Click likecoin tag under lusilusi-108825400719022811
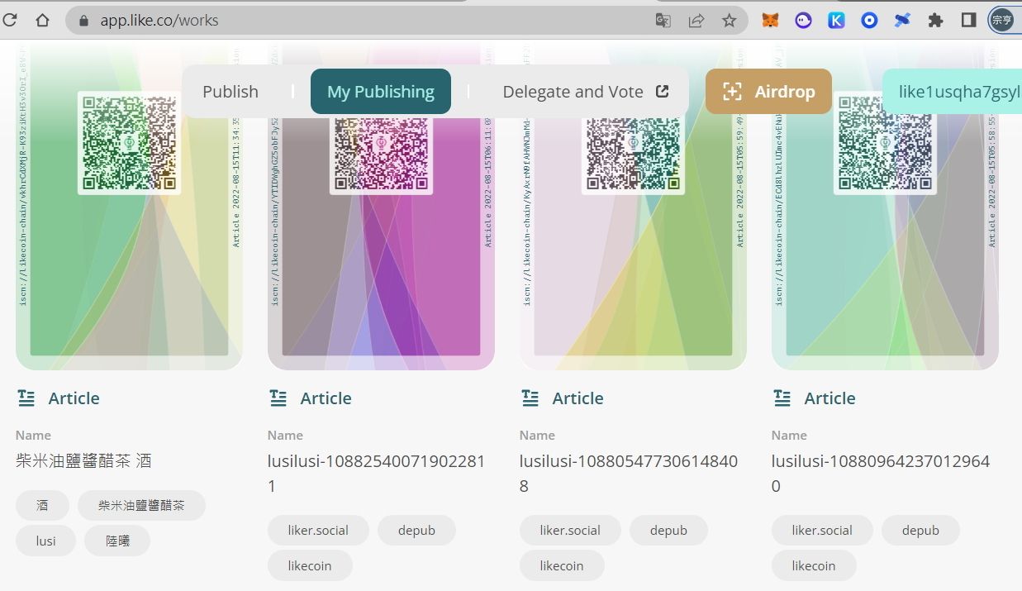Image resolution: width=1022 pixels, height=591 pixels. (310, 565)
